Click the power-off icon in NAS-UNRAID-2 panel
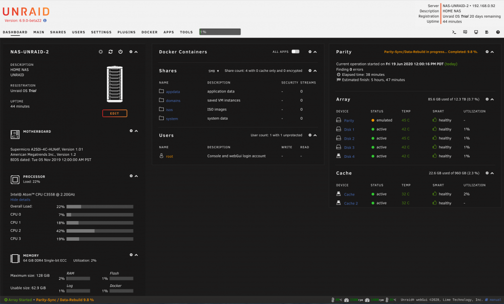The width and height of the screenshot is (504, 304). tap(120, 52)
